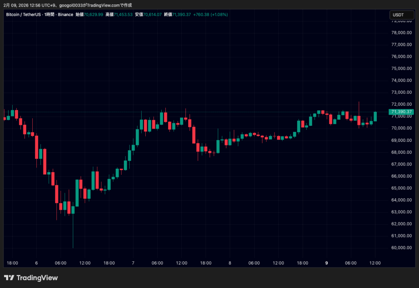Click the 78,000.00 price axis label
The image size is (419, 288).
401,33
